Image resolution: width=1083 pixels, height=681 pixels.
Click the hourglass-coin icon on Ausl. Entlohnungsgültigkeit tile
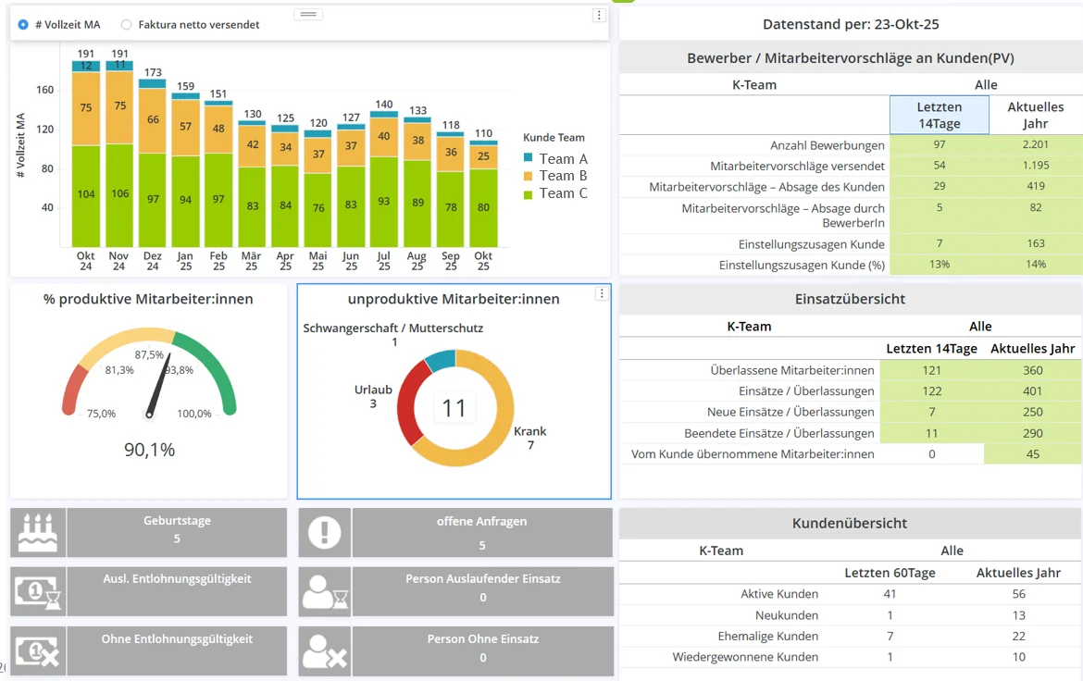click(37, 591)
